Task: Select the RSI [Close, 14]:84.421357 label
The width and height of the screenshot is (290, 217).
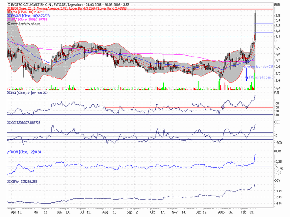Action: [30, 93]
